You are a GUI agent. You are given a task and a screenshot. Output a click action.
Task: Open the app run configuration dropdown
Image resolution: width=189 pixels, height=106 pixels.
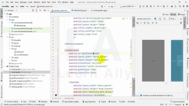click(x=112, y=6)
